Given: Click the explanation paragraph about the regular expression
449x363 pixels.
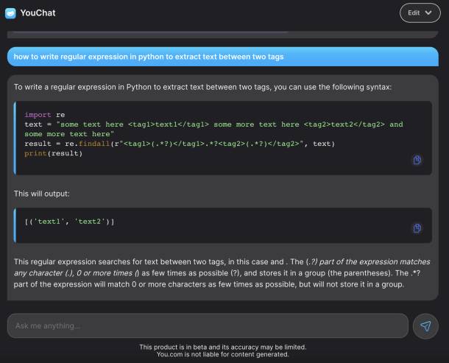Looking at the screenshot, I should pos(222,273).
